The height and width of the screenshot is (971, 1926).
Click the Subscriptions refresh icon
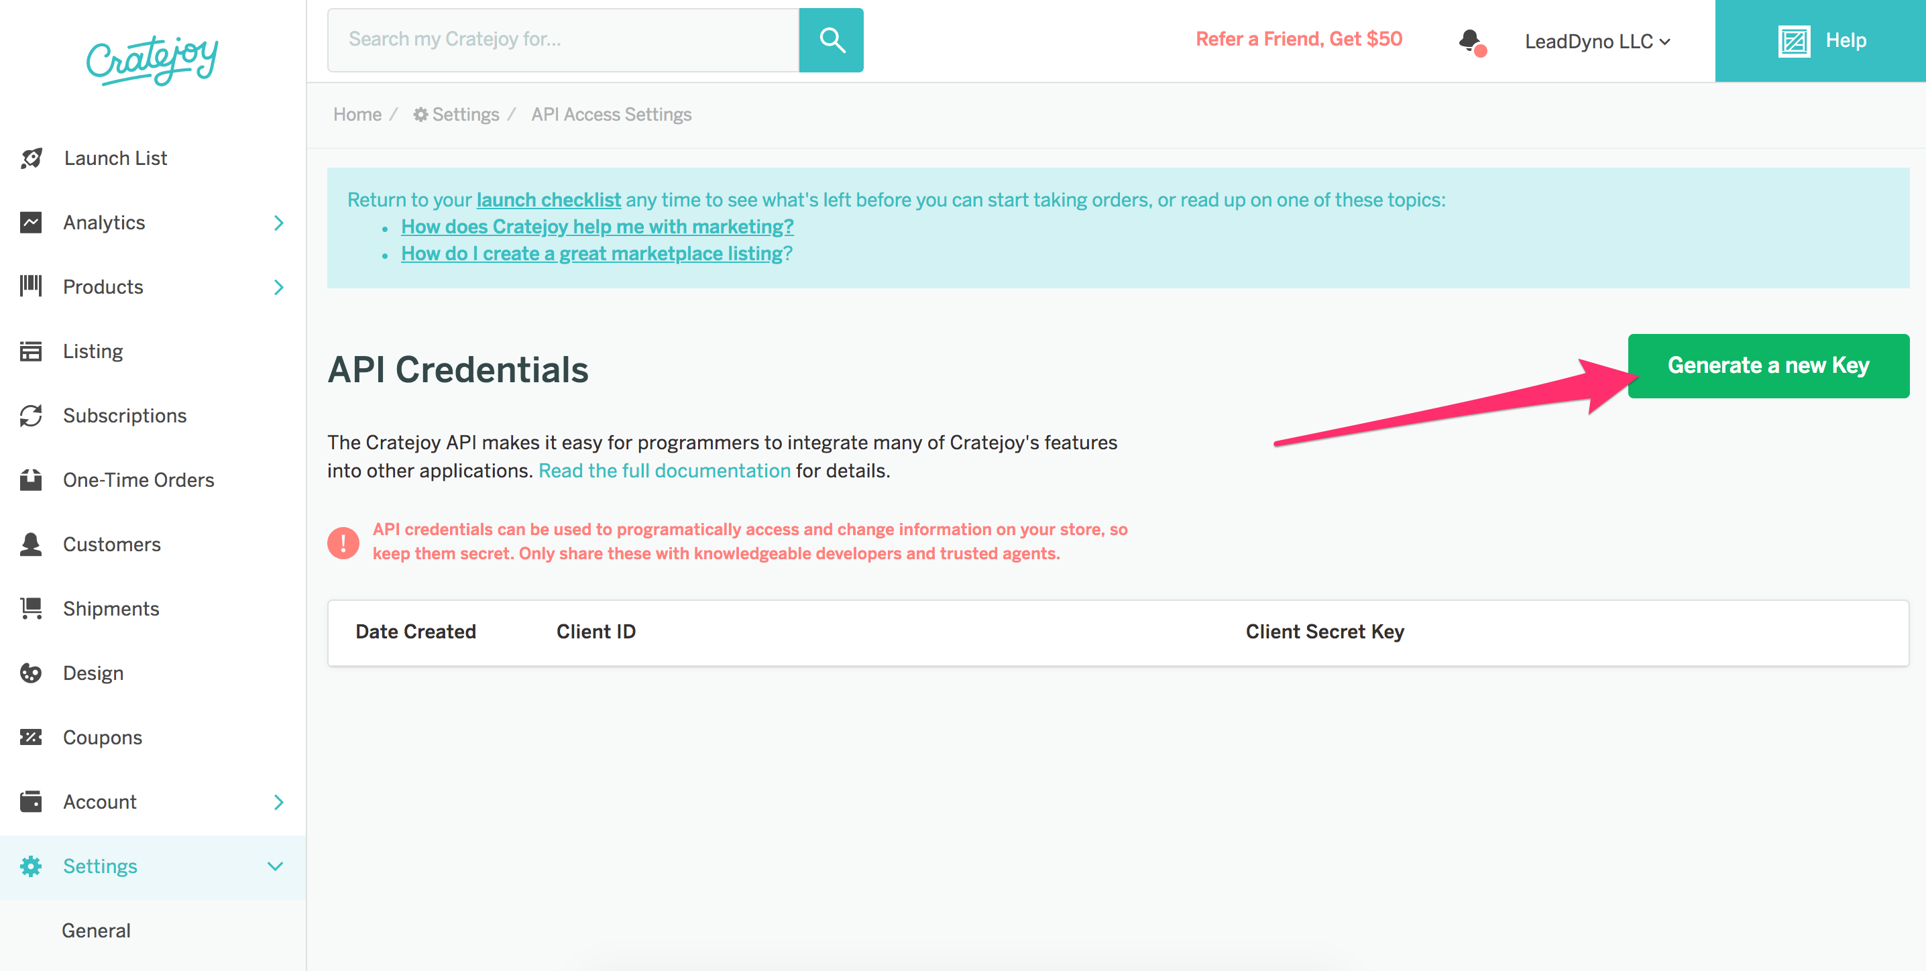[x=31, y=416]
